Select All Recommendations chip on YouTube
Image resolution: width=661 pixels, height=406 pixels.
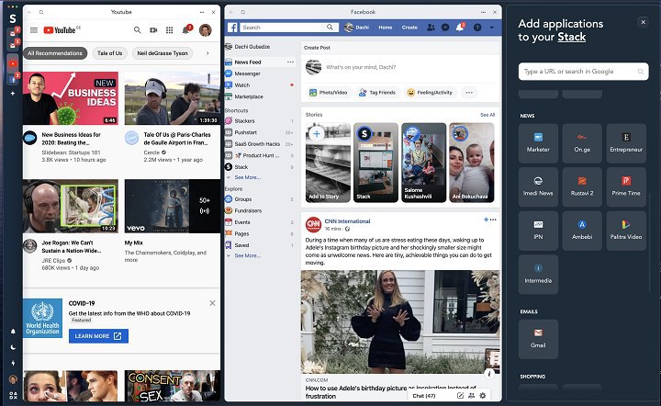55,53
